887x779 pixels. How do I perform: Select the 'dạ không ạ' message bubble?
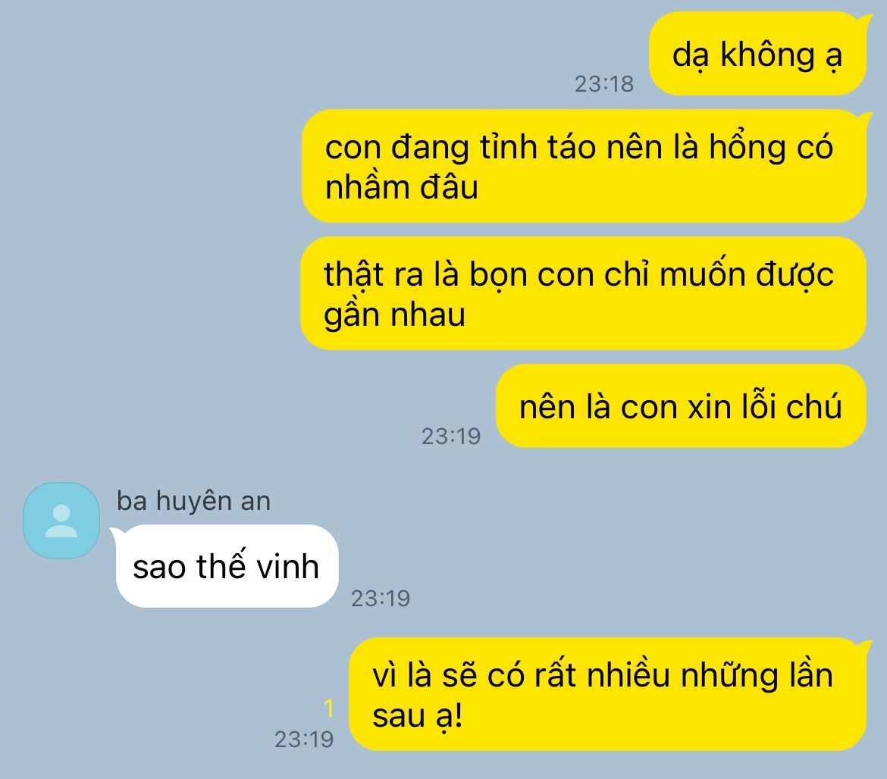click(x=757, y=55)
